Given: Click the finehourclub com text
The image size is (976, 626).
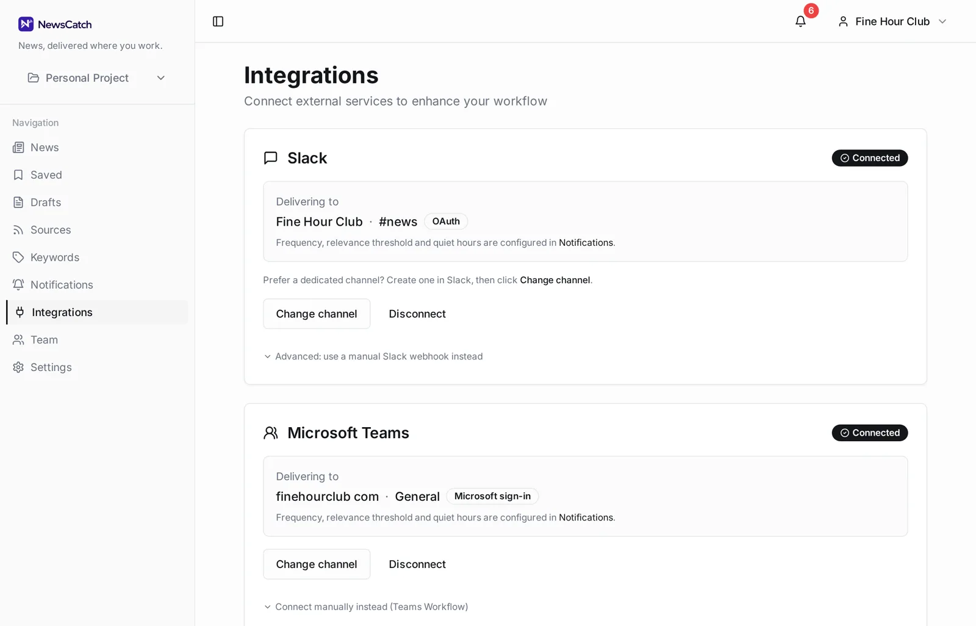Looking at the screenshot, I should click(x=328, y=497).
